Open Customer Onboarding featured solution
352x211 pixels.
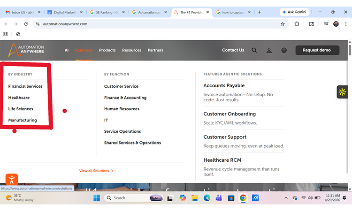(x=230, y=114)
